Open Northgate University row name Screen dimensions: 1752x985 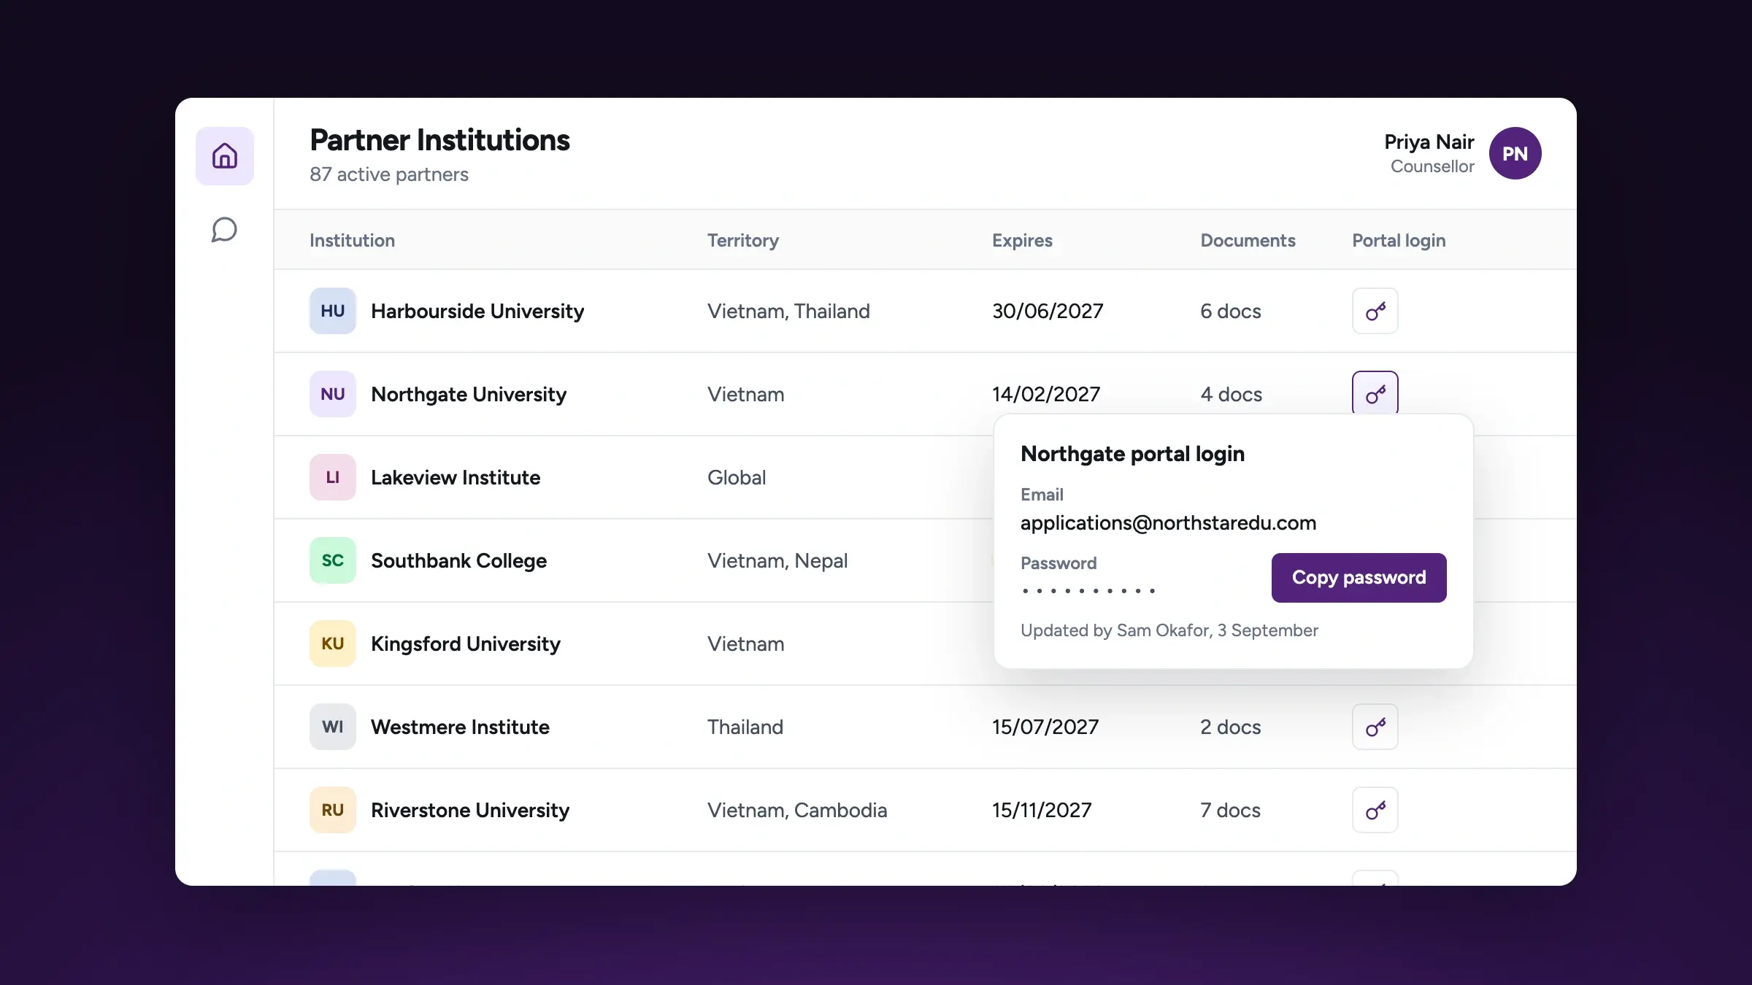click(x=469, y=395)
